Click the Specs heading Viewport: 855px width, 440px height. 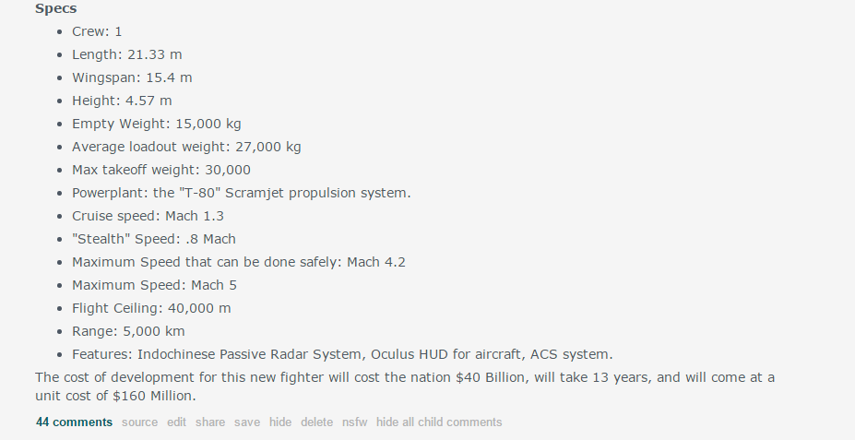(x=56, y=8)
